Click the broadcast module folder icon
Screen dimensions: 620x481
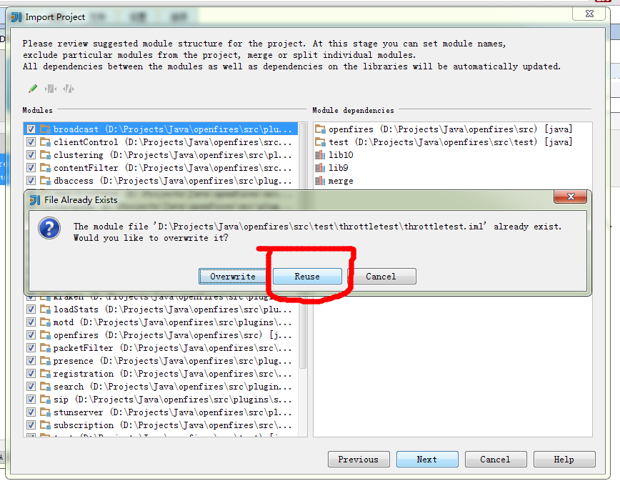coord(44,129)
